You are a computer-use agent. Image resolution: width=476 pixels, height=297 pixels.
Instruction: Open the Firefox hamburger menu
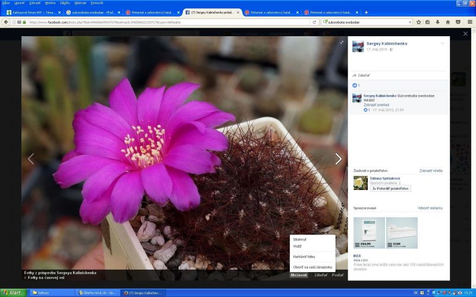point(469,22)
